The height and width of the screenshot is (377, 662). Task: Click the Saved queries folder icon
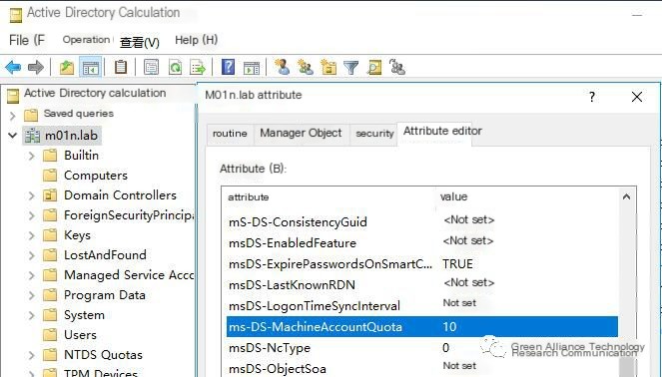click(x=31, y=115)
